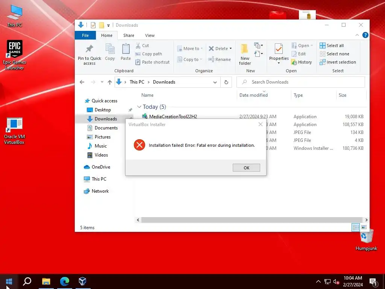Select Videos in navigation pane
The height and width of the screenshot is (289, 385).
click(x=97, y=155)
